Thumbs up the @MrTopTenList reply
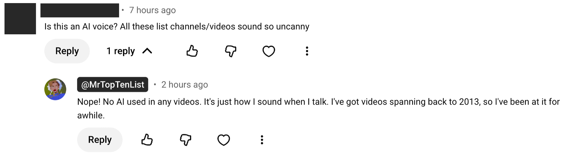563x155 pixels. [147, 140]
